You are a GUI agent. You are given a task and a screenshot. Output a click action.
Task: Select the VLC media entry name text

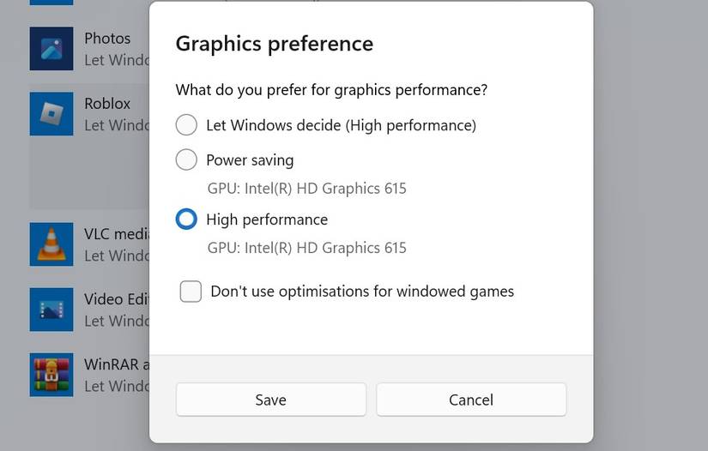click(x=117, y=234)
